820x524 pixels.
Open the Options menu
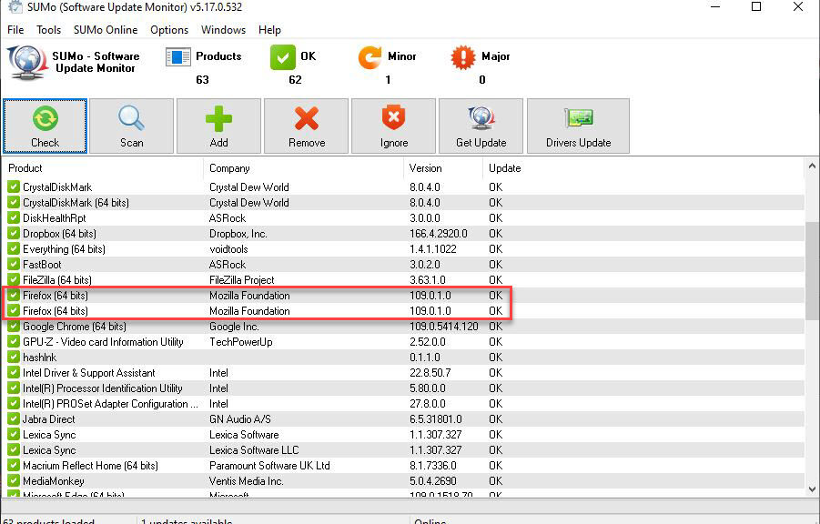(169, 30)
